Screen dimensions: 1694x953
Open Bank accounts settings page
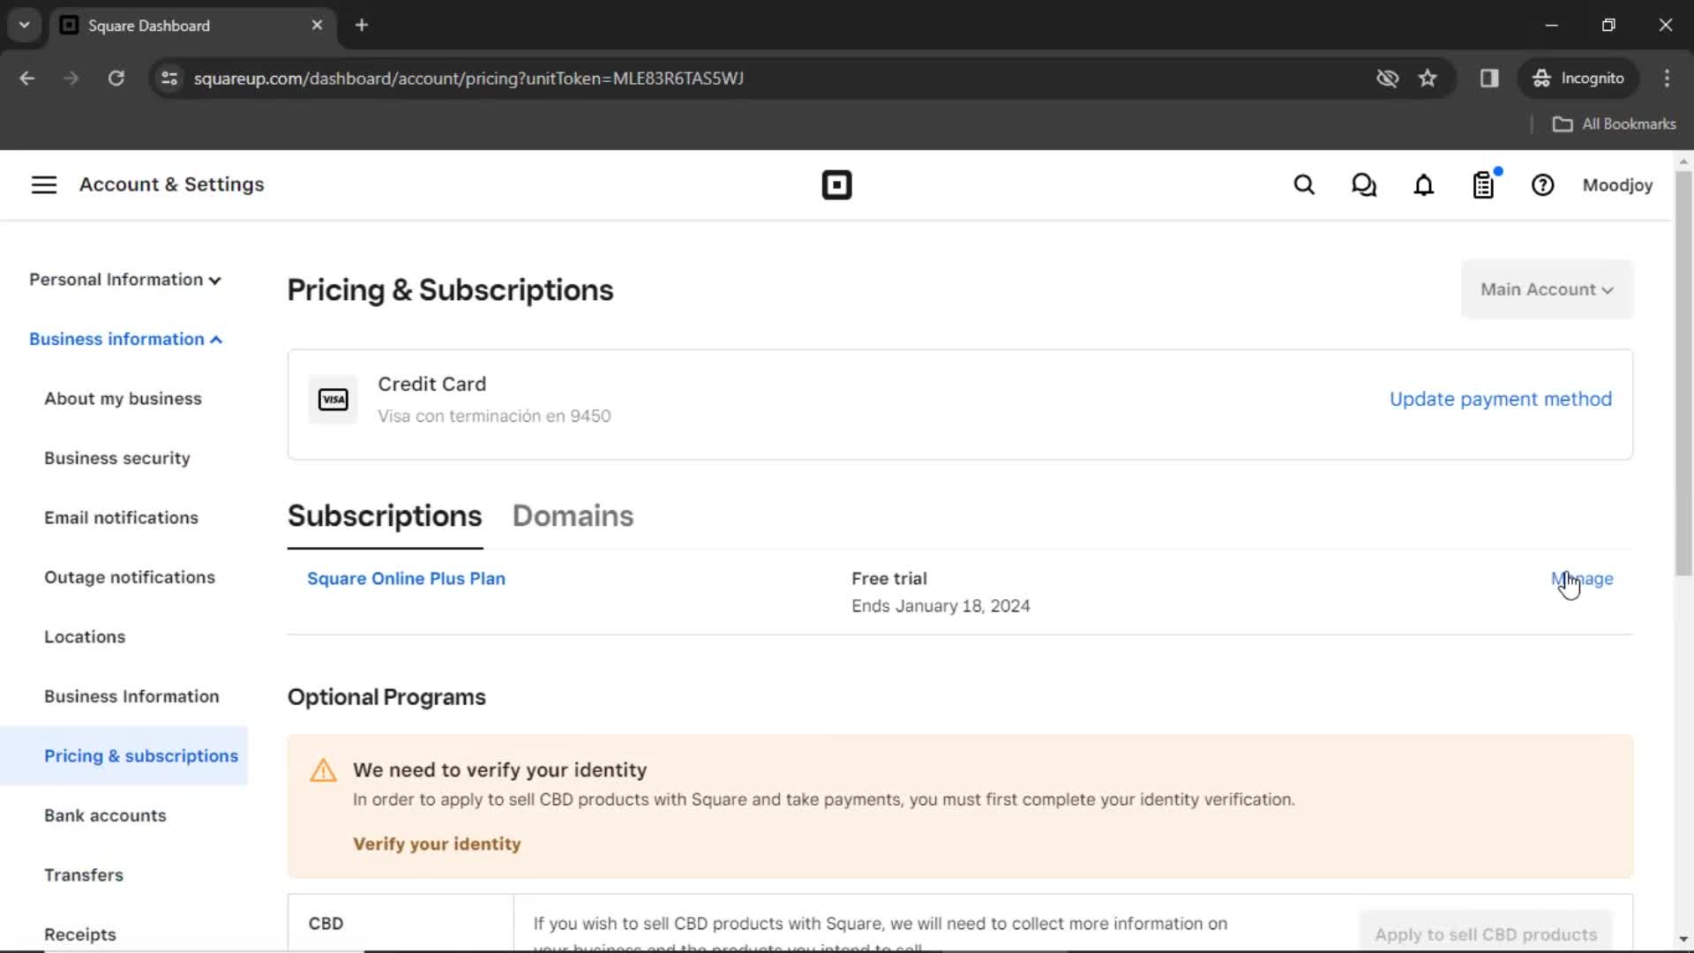[105, 814]
